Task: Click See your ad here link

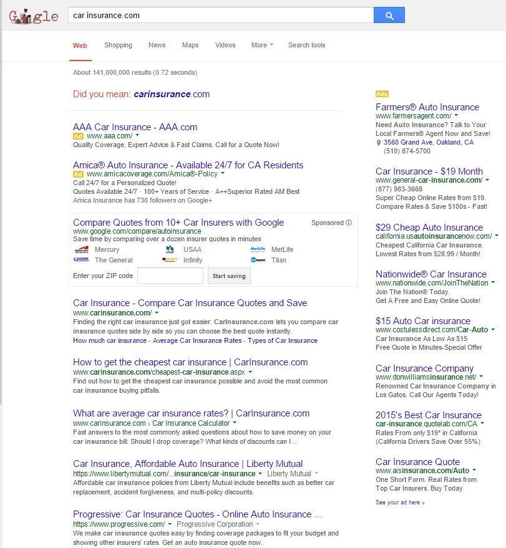Action: point(400,502)
